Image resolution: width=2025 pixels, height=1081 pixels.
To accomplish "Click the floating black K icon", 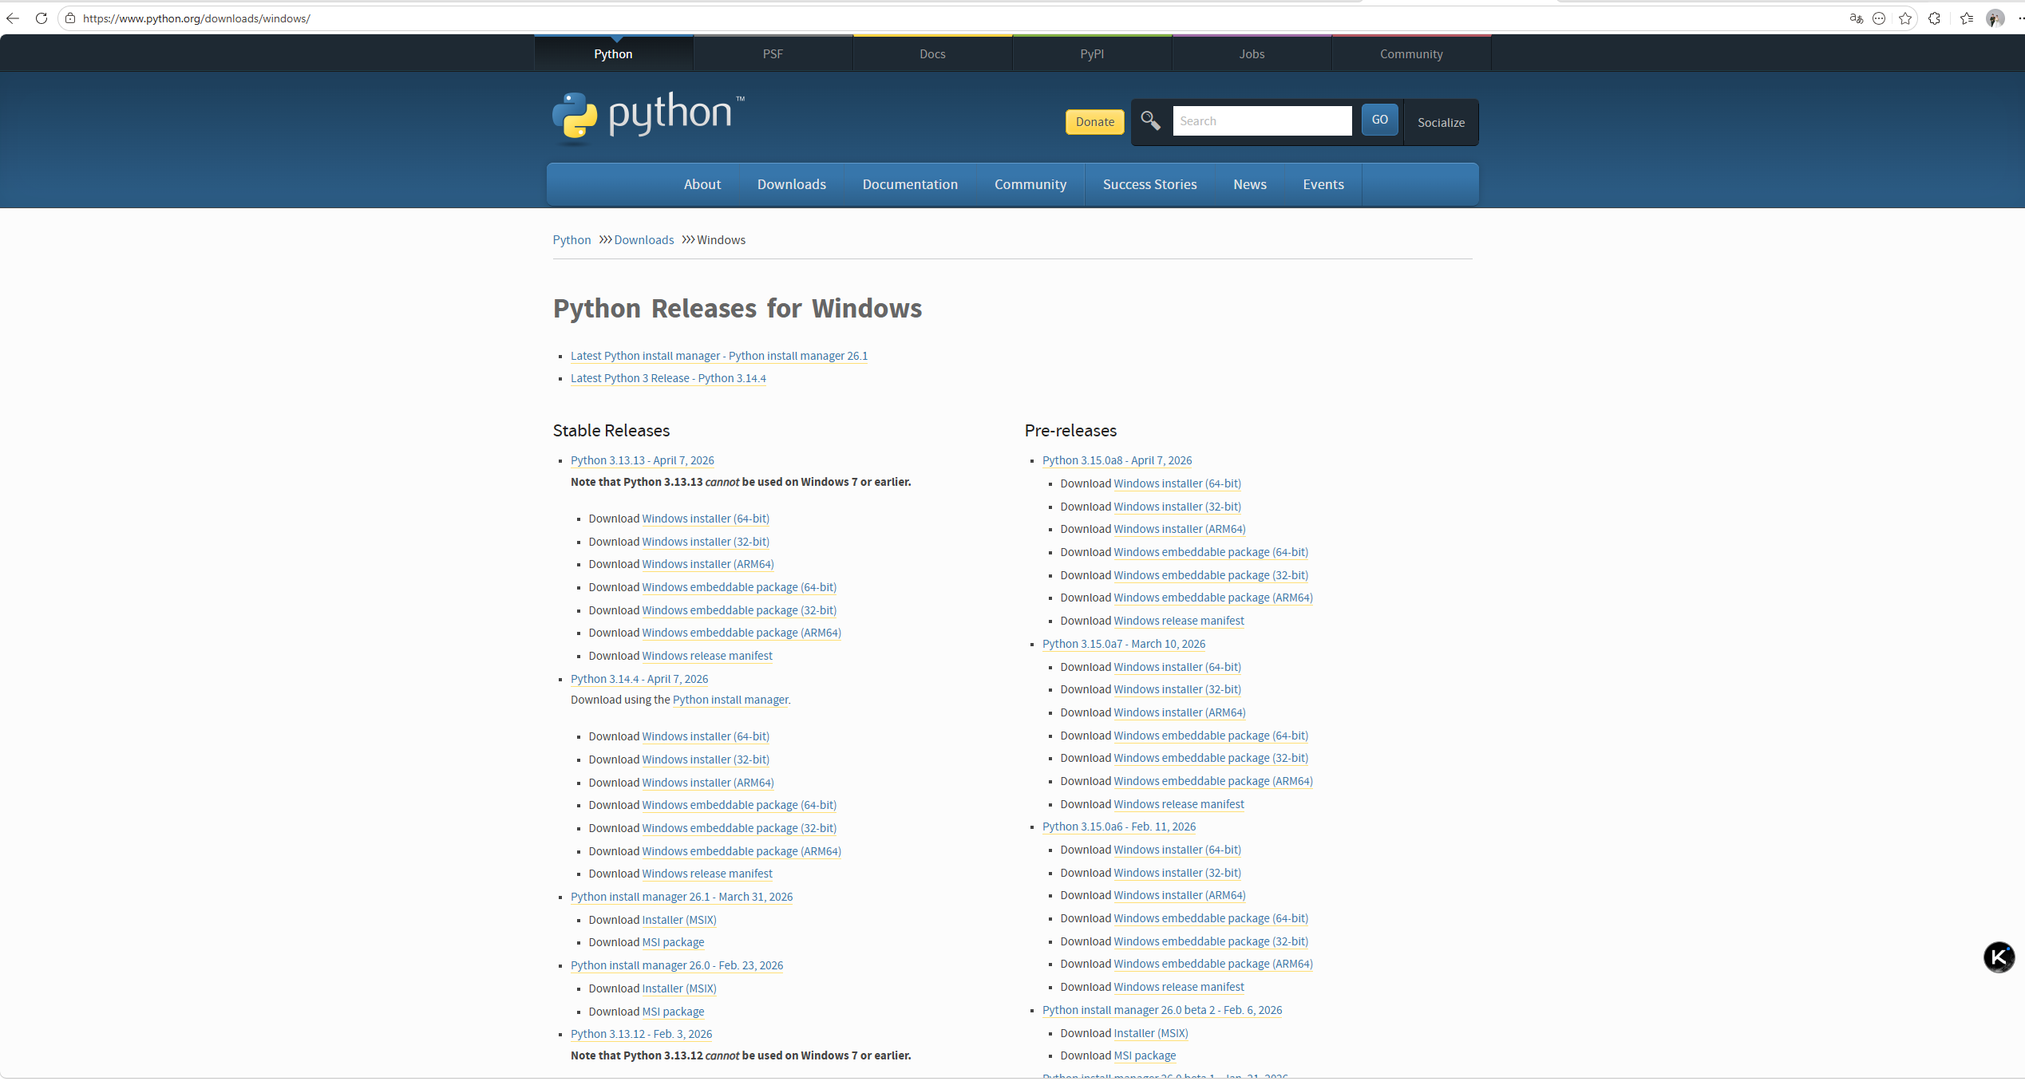I will 1999,957.
